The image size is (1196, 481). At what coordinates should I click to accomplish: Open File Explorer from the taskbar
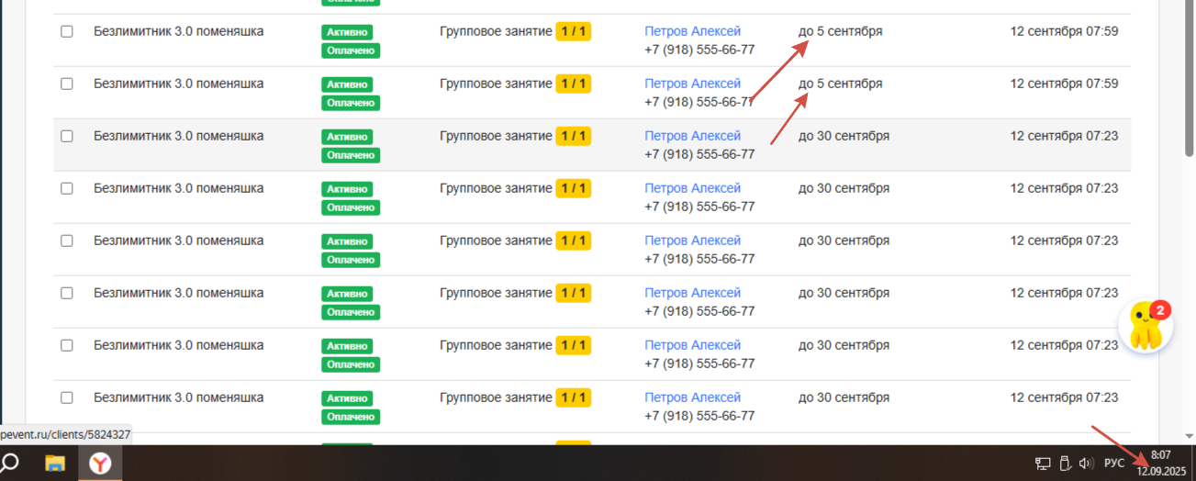(56, 464)
